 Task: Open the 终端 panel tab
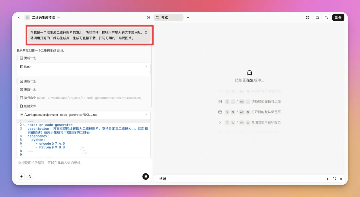click(163, 179)
